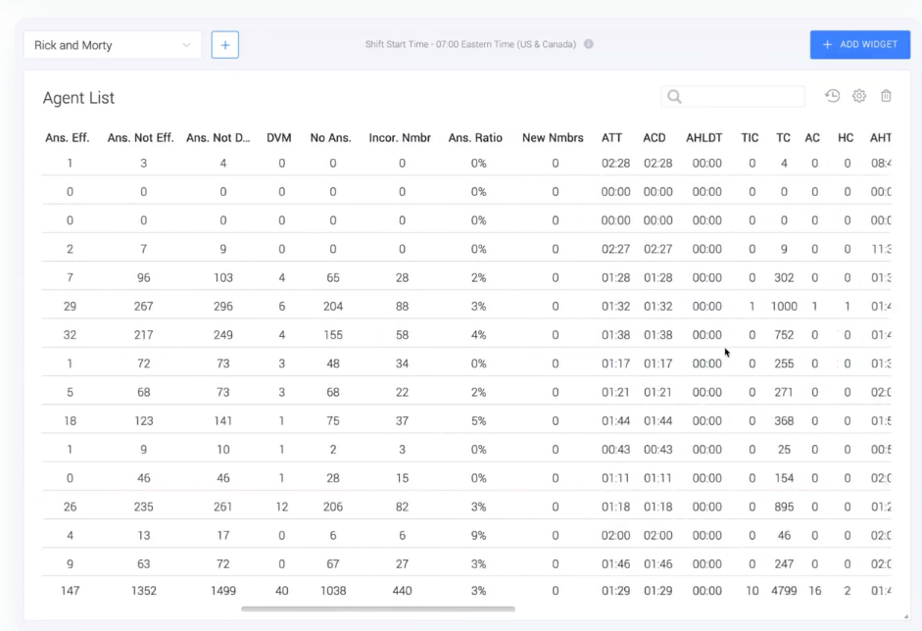Click the search magnifier icon

tap(674, 97)
